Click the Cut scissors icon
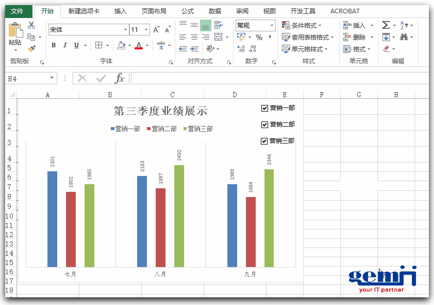The image size is (434, 305). (x=31, y=25)
